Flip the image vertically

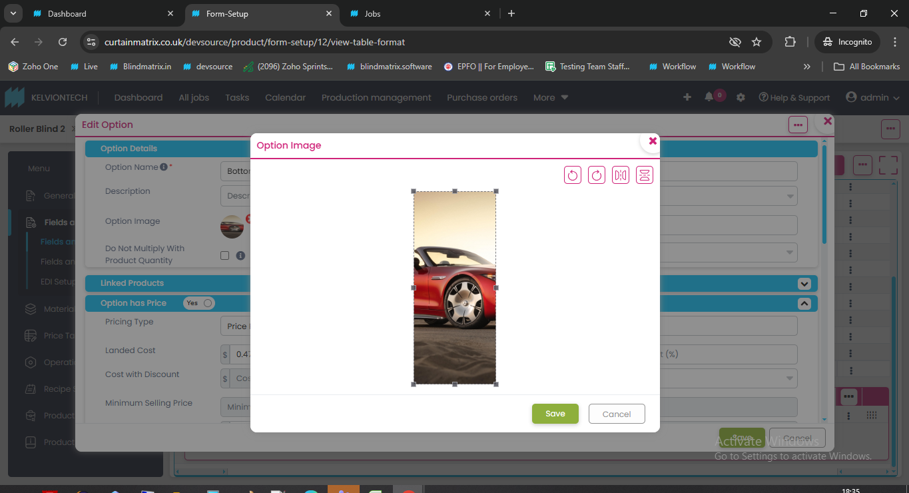(645, 175)
